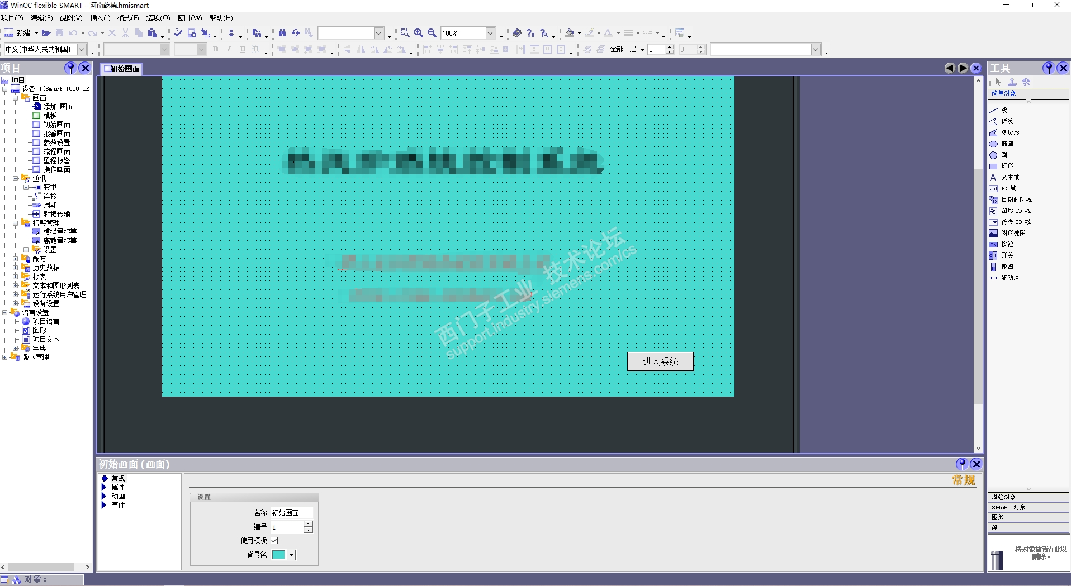The image size is (1071, 586).
Task: Click the binoculars find icon
Action: click(x=282, y=33)
